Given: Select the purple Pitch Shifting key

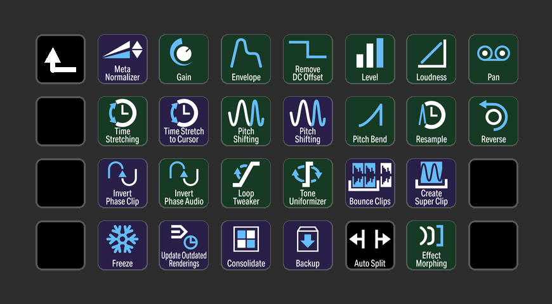Looking at the screenshot, I should (308, 121).
